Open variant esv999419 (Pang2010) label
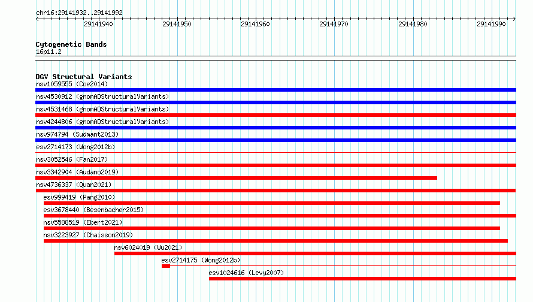This screenshot has height=302, width=533. (x=79, y=197)
